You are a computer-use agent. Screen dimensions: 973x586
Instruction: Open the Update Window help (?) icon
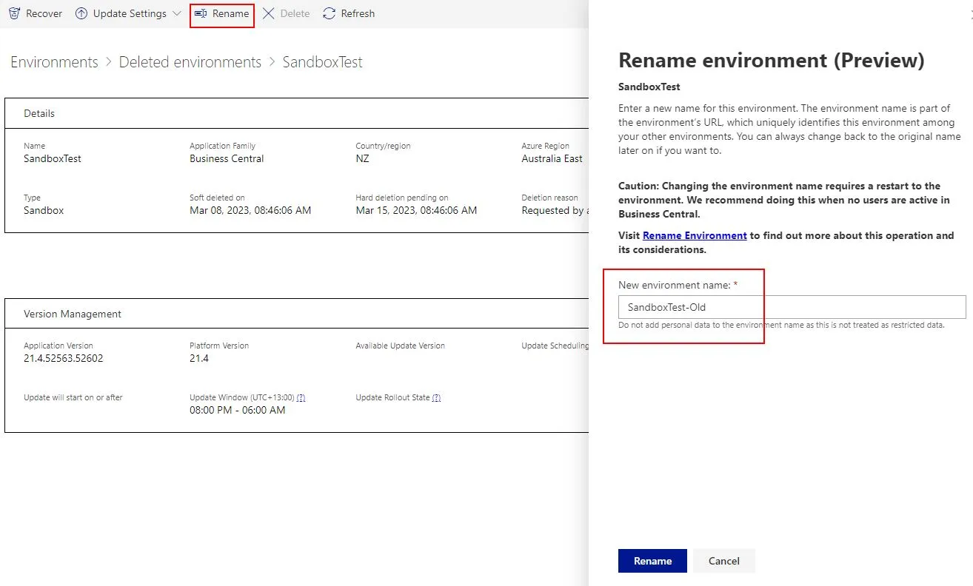[301, 397]
